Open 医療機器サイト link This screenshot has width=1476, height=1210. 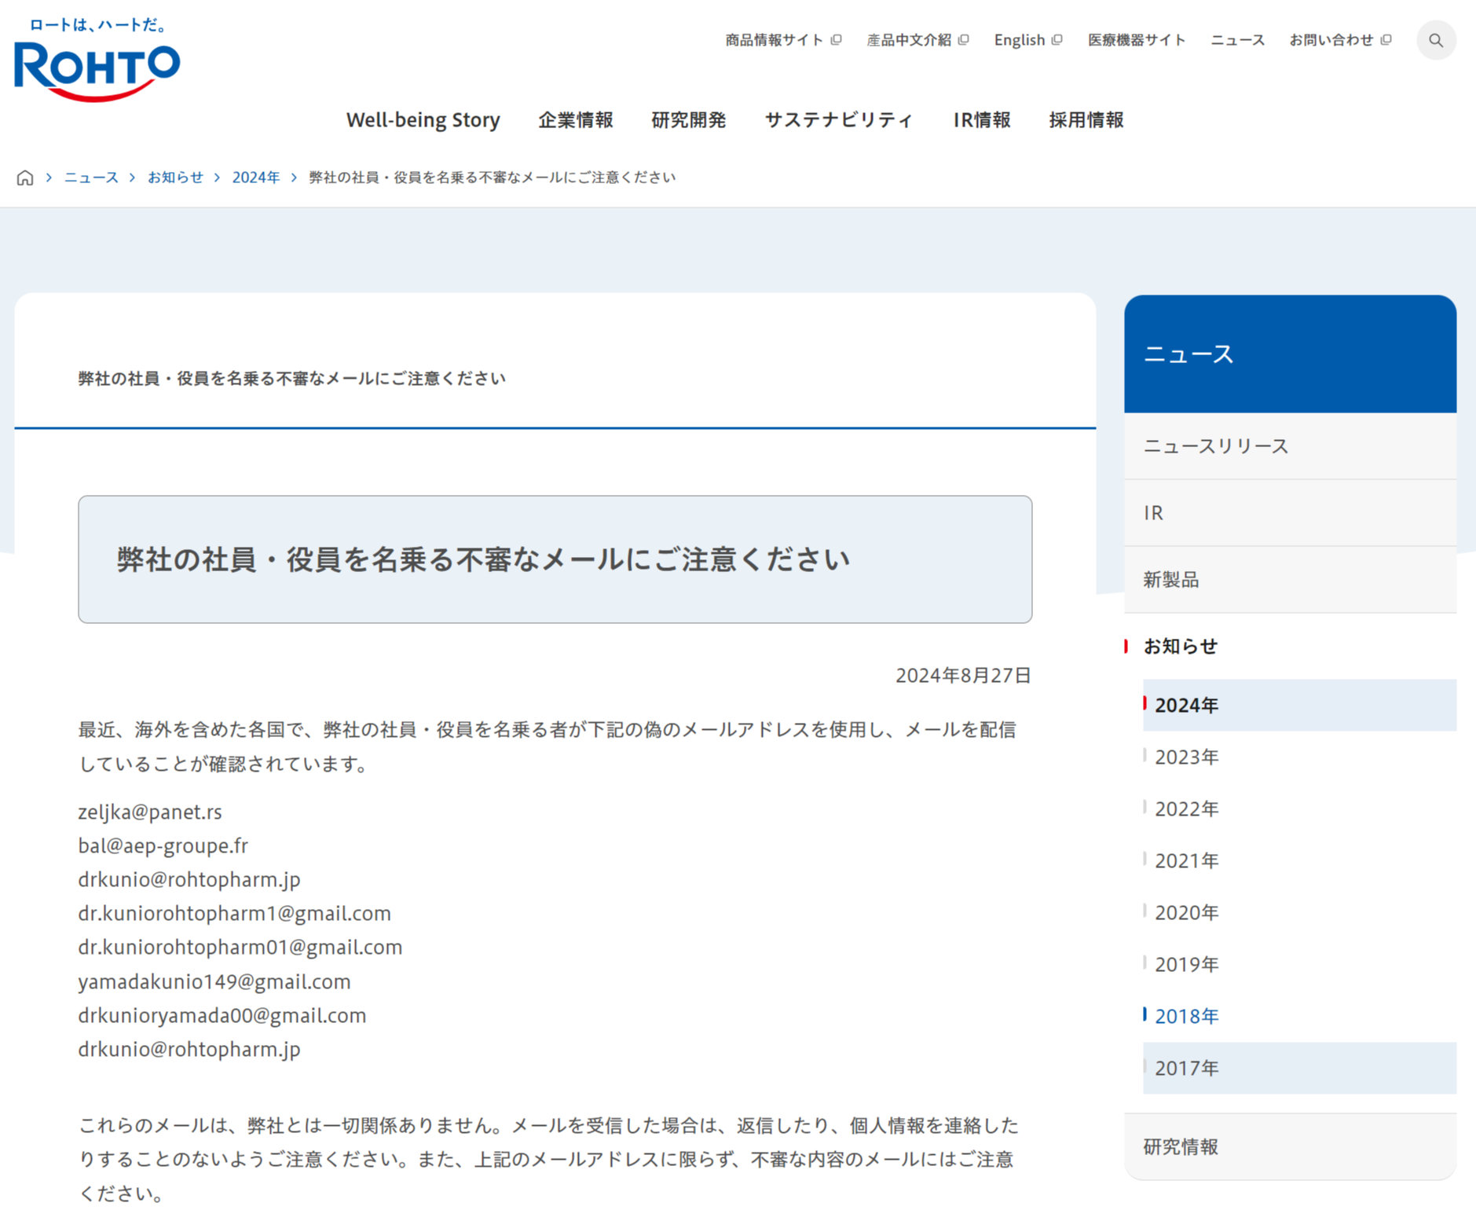1136,40
